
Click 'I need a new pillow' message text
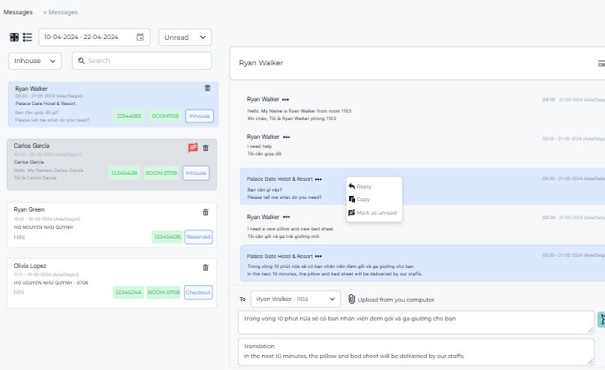point(290,229)
